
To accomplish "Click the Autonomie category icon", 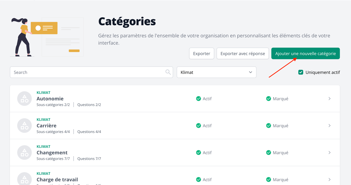I will point(24,98).
